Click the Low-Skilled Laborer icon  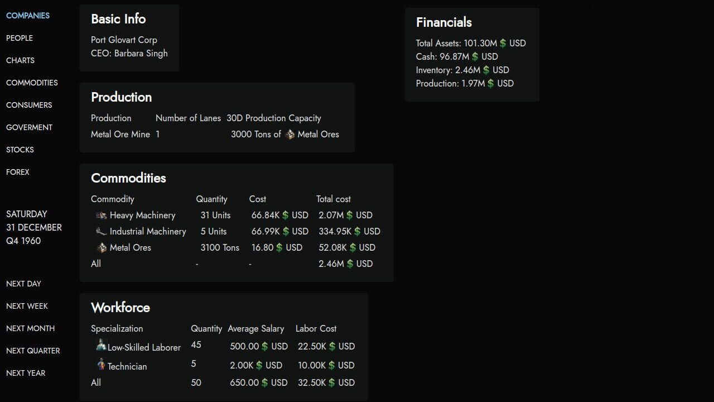101,346
